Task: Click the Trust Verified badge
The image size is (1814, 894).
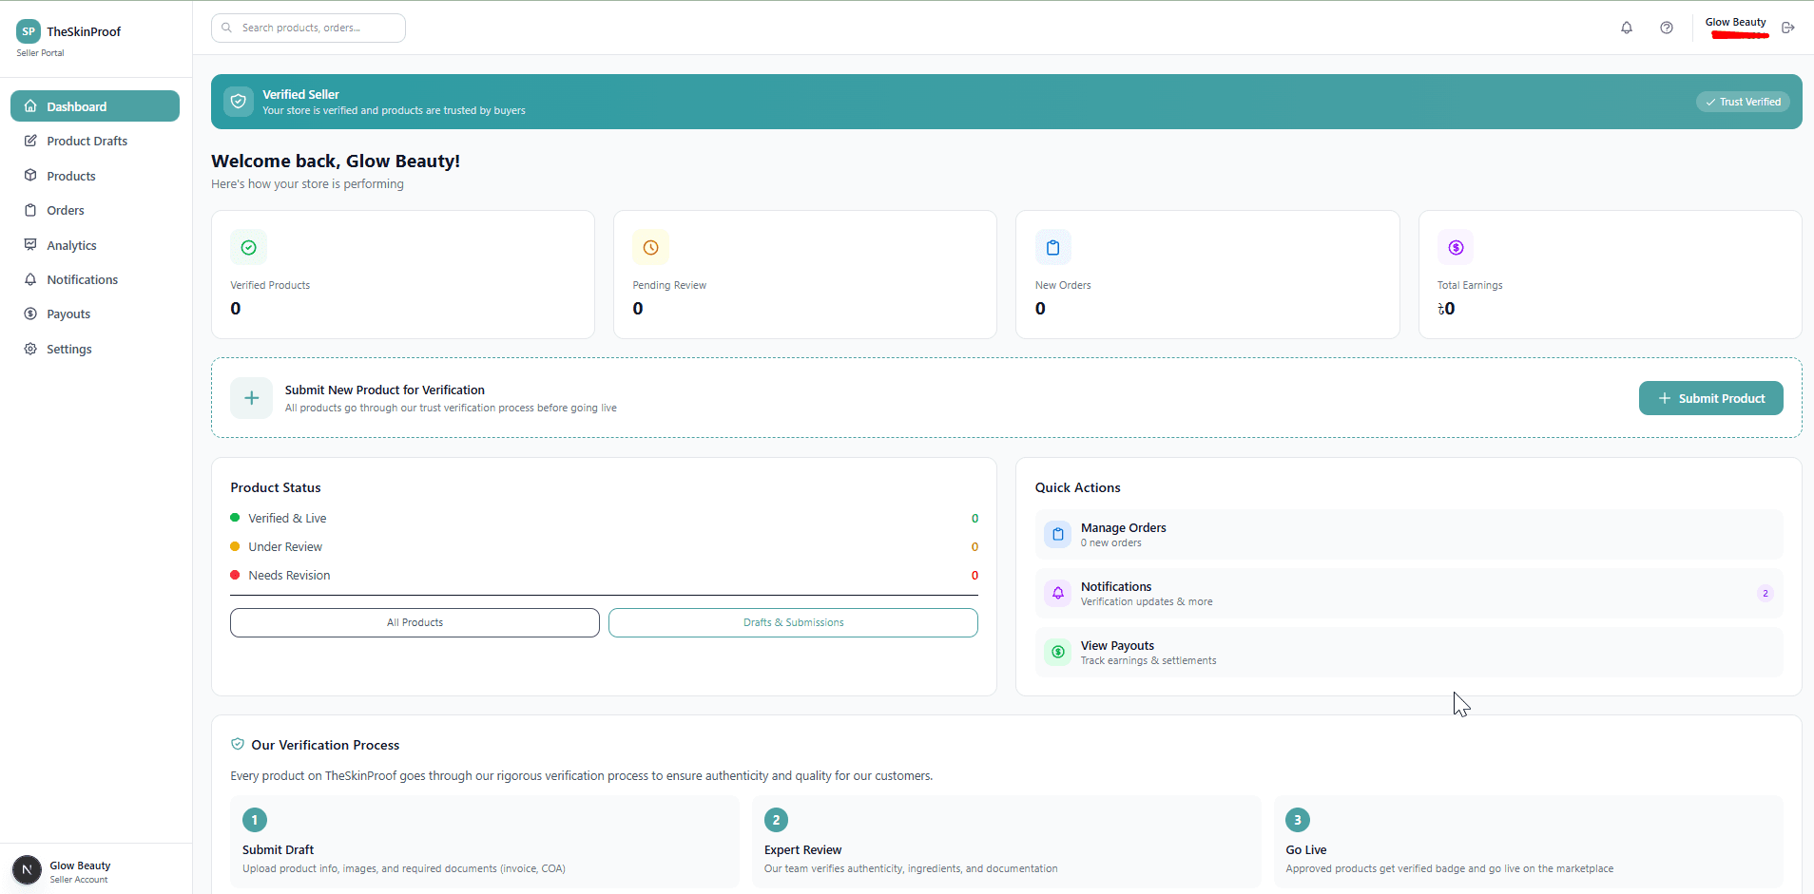Action: coord(1743,101)
